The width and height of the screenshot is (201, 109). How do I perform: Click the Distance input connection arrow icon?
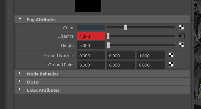(x=182, y=36)
